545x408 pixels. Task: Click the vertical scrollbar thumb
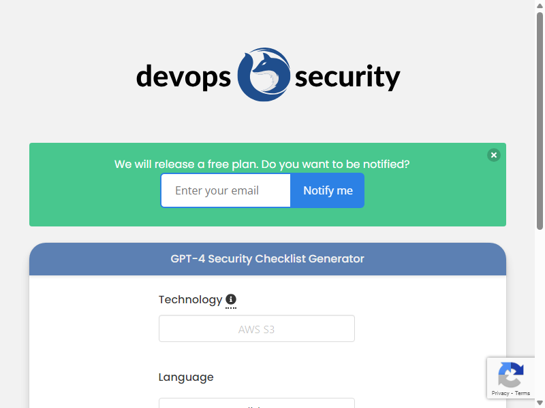[540, 121]
